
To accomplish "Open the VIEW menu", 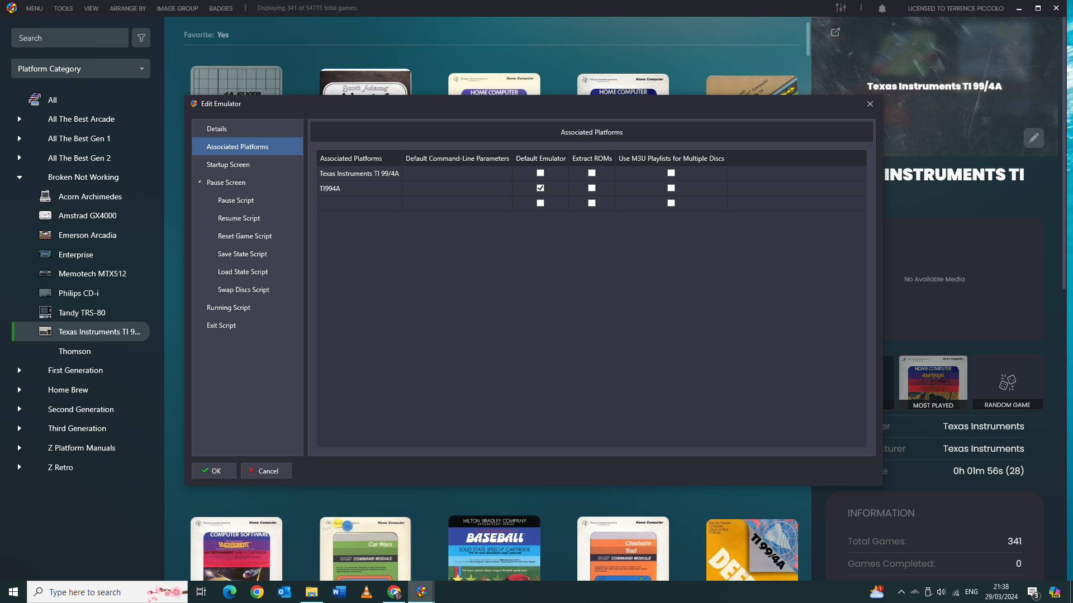I will click(91, 8).
